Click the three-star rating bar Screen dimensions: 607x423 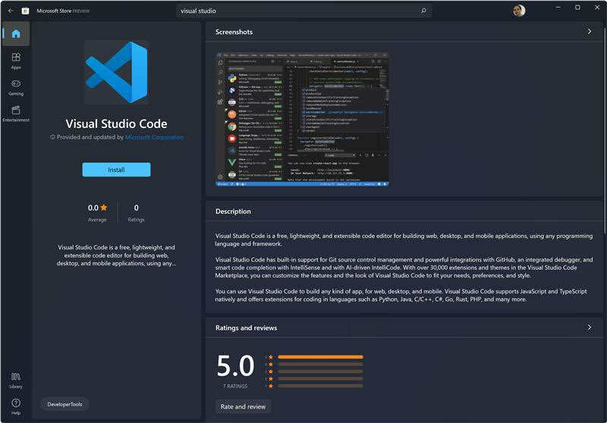click(320, 371)
